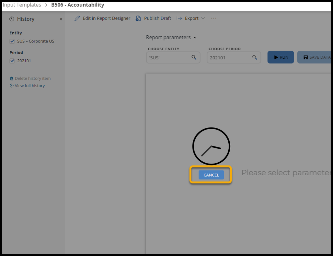Click the Choose Entity search magnifier
The image size is (333, 256).
pyautogui.click(x=194, y=57)
